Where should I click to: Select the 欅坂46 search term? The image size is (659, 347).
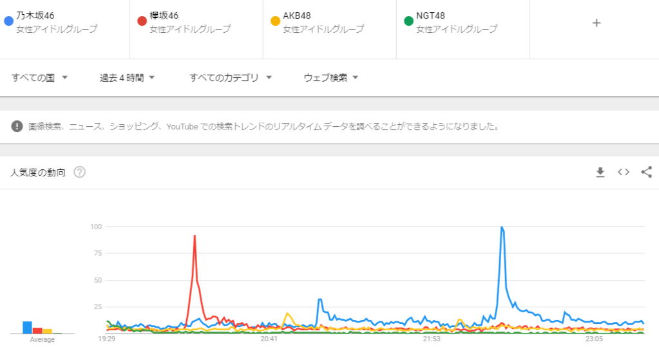point(164,15)
